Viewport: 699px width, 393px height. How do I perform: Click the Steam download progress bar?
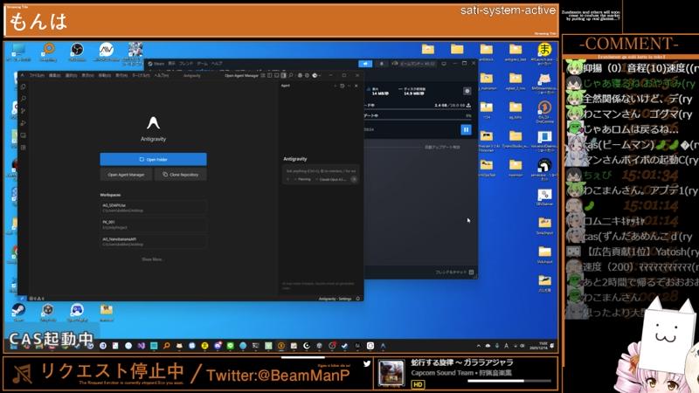tap(418, 110)
